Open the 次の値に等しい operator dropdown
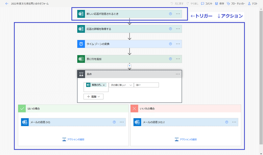 (x=121, y=85)
